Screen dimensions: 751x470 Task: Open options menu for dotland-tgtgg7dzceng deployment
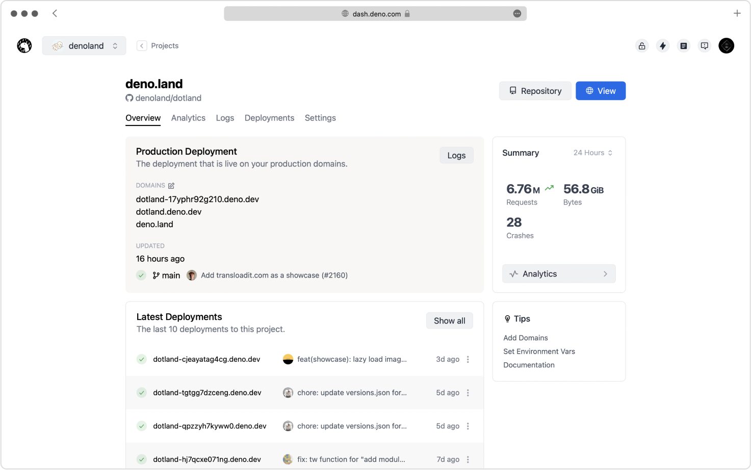(x=468, y=393)
